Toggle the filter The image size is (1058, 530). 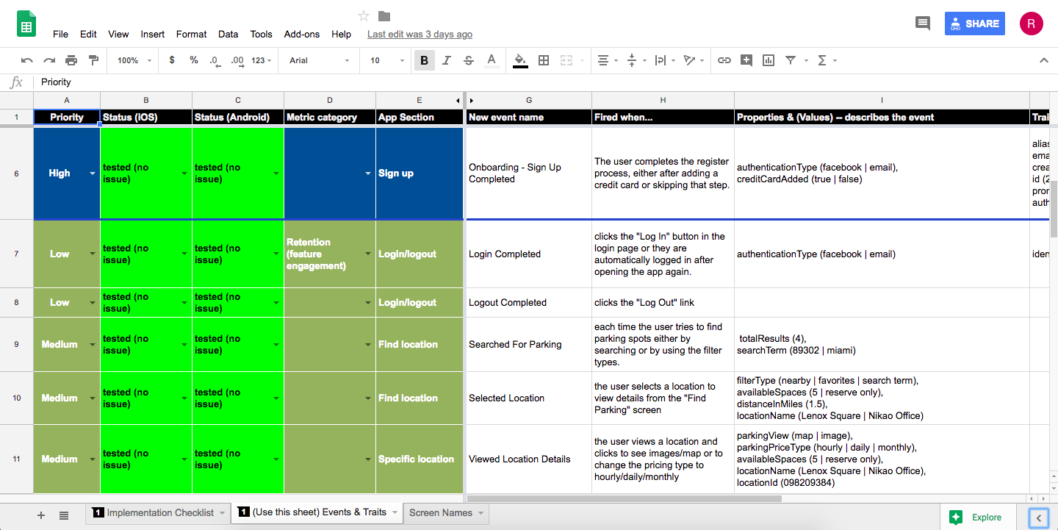pyautogui.click(x=791, y=60)
